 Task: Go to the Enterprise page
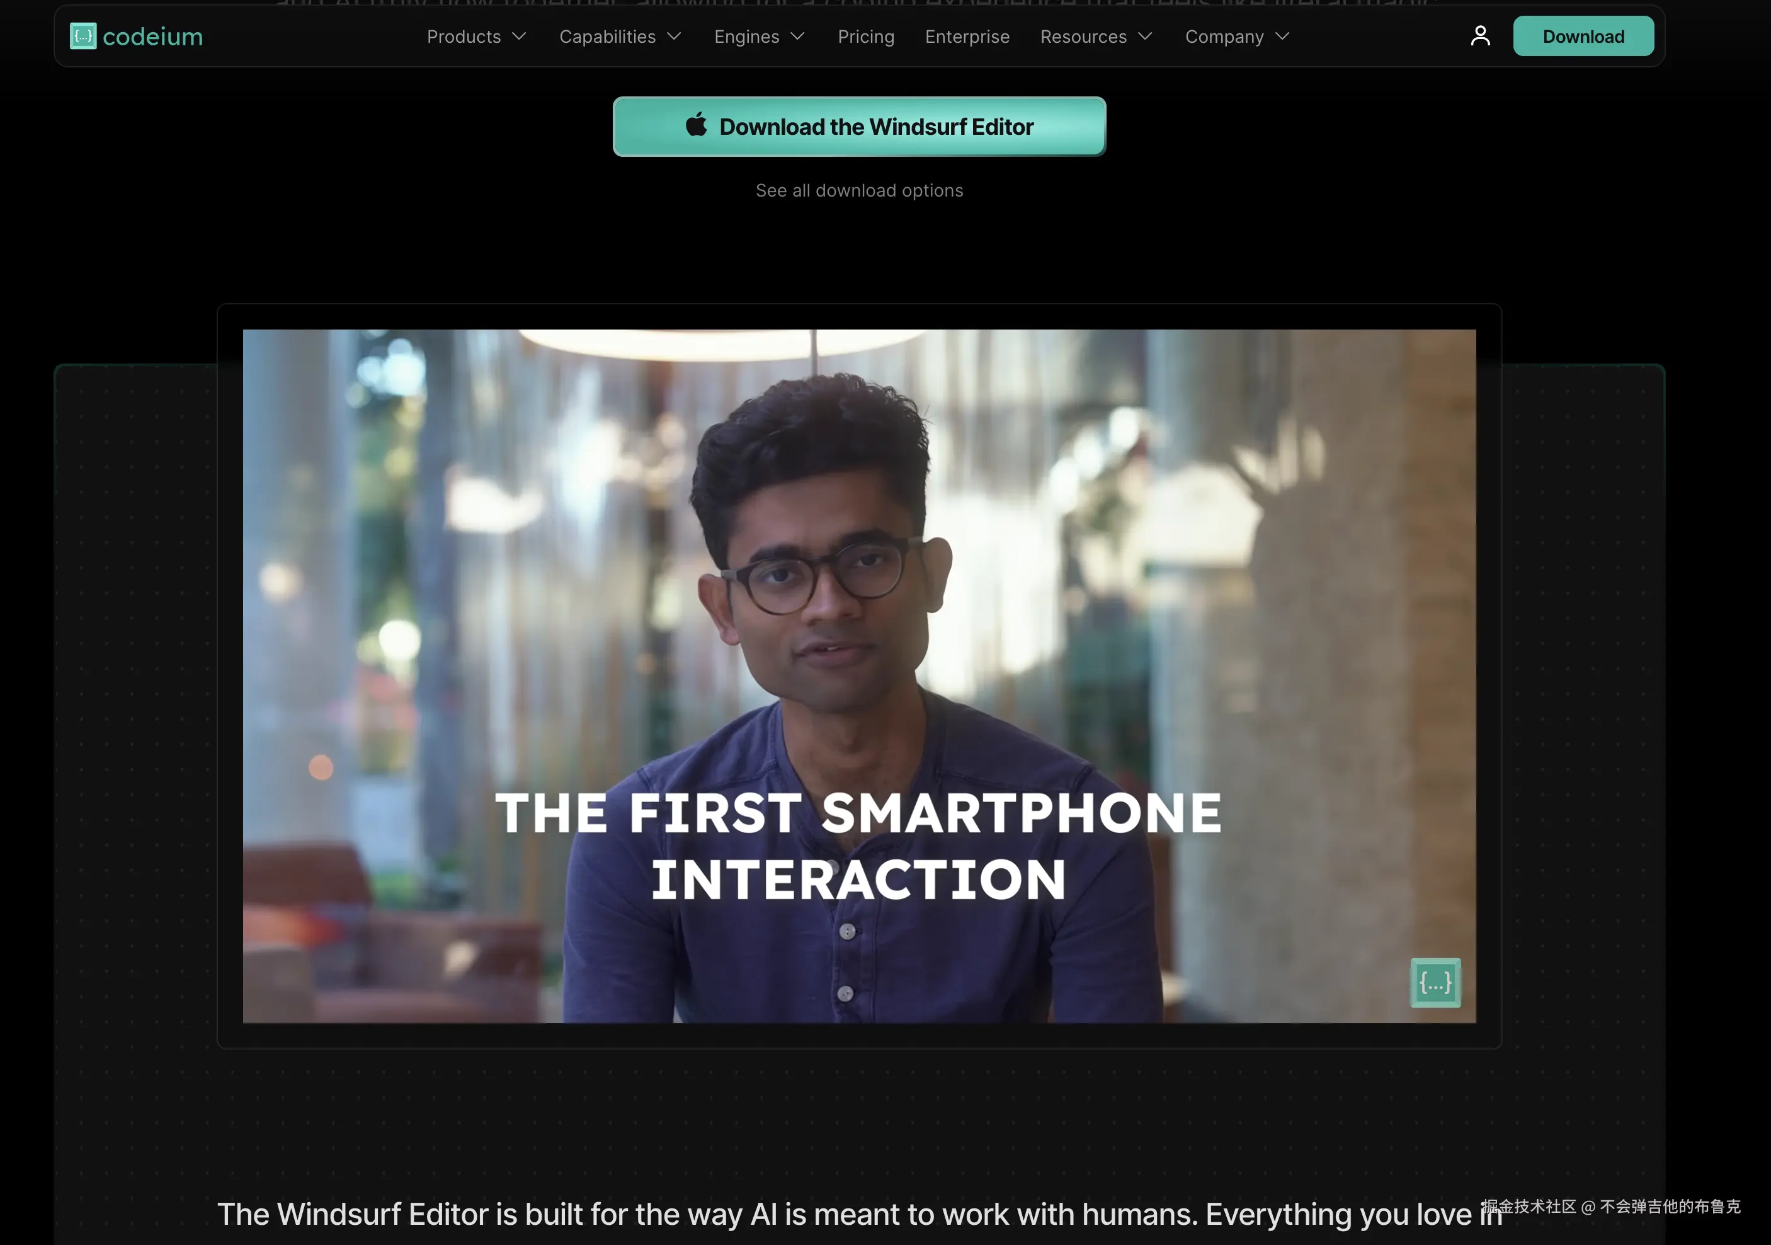click(967, 37)
